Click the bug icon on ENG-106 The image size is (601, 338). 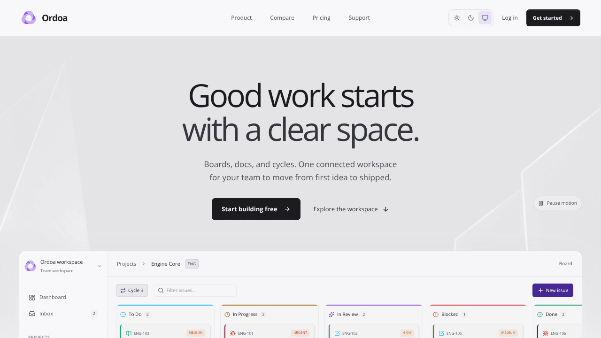tap(546, 333)
